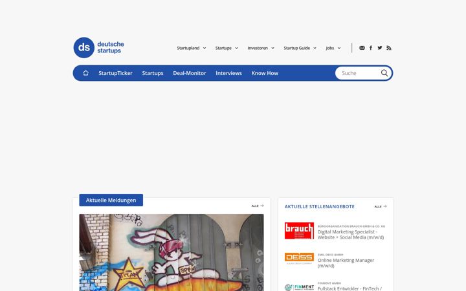The width and height of the screenshot is (466, 291).
Task: Show ALLE of Aktuelle Meldungen
Action: click(258, 206)
